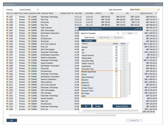Follow the link arrow for doc 1206
Image resolution: width=165 pixels, height=127 pixels.
point(7,109)
